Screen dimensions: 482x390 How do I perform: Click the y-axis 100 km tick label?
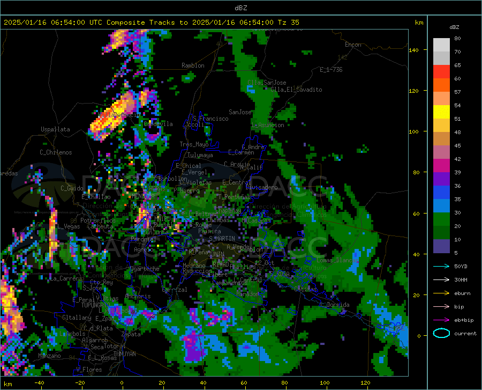(413, 131)
